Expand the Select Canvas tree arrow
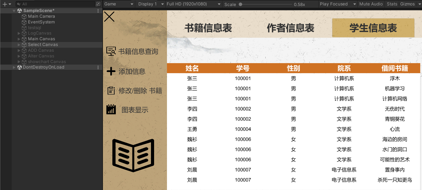Screen dimensions: 422x190 click(x=19, y=45)
